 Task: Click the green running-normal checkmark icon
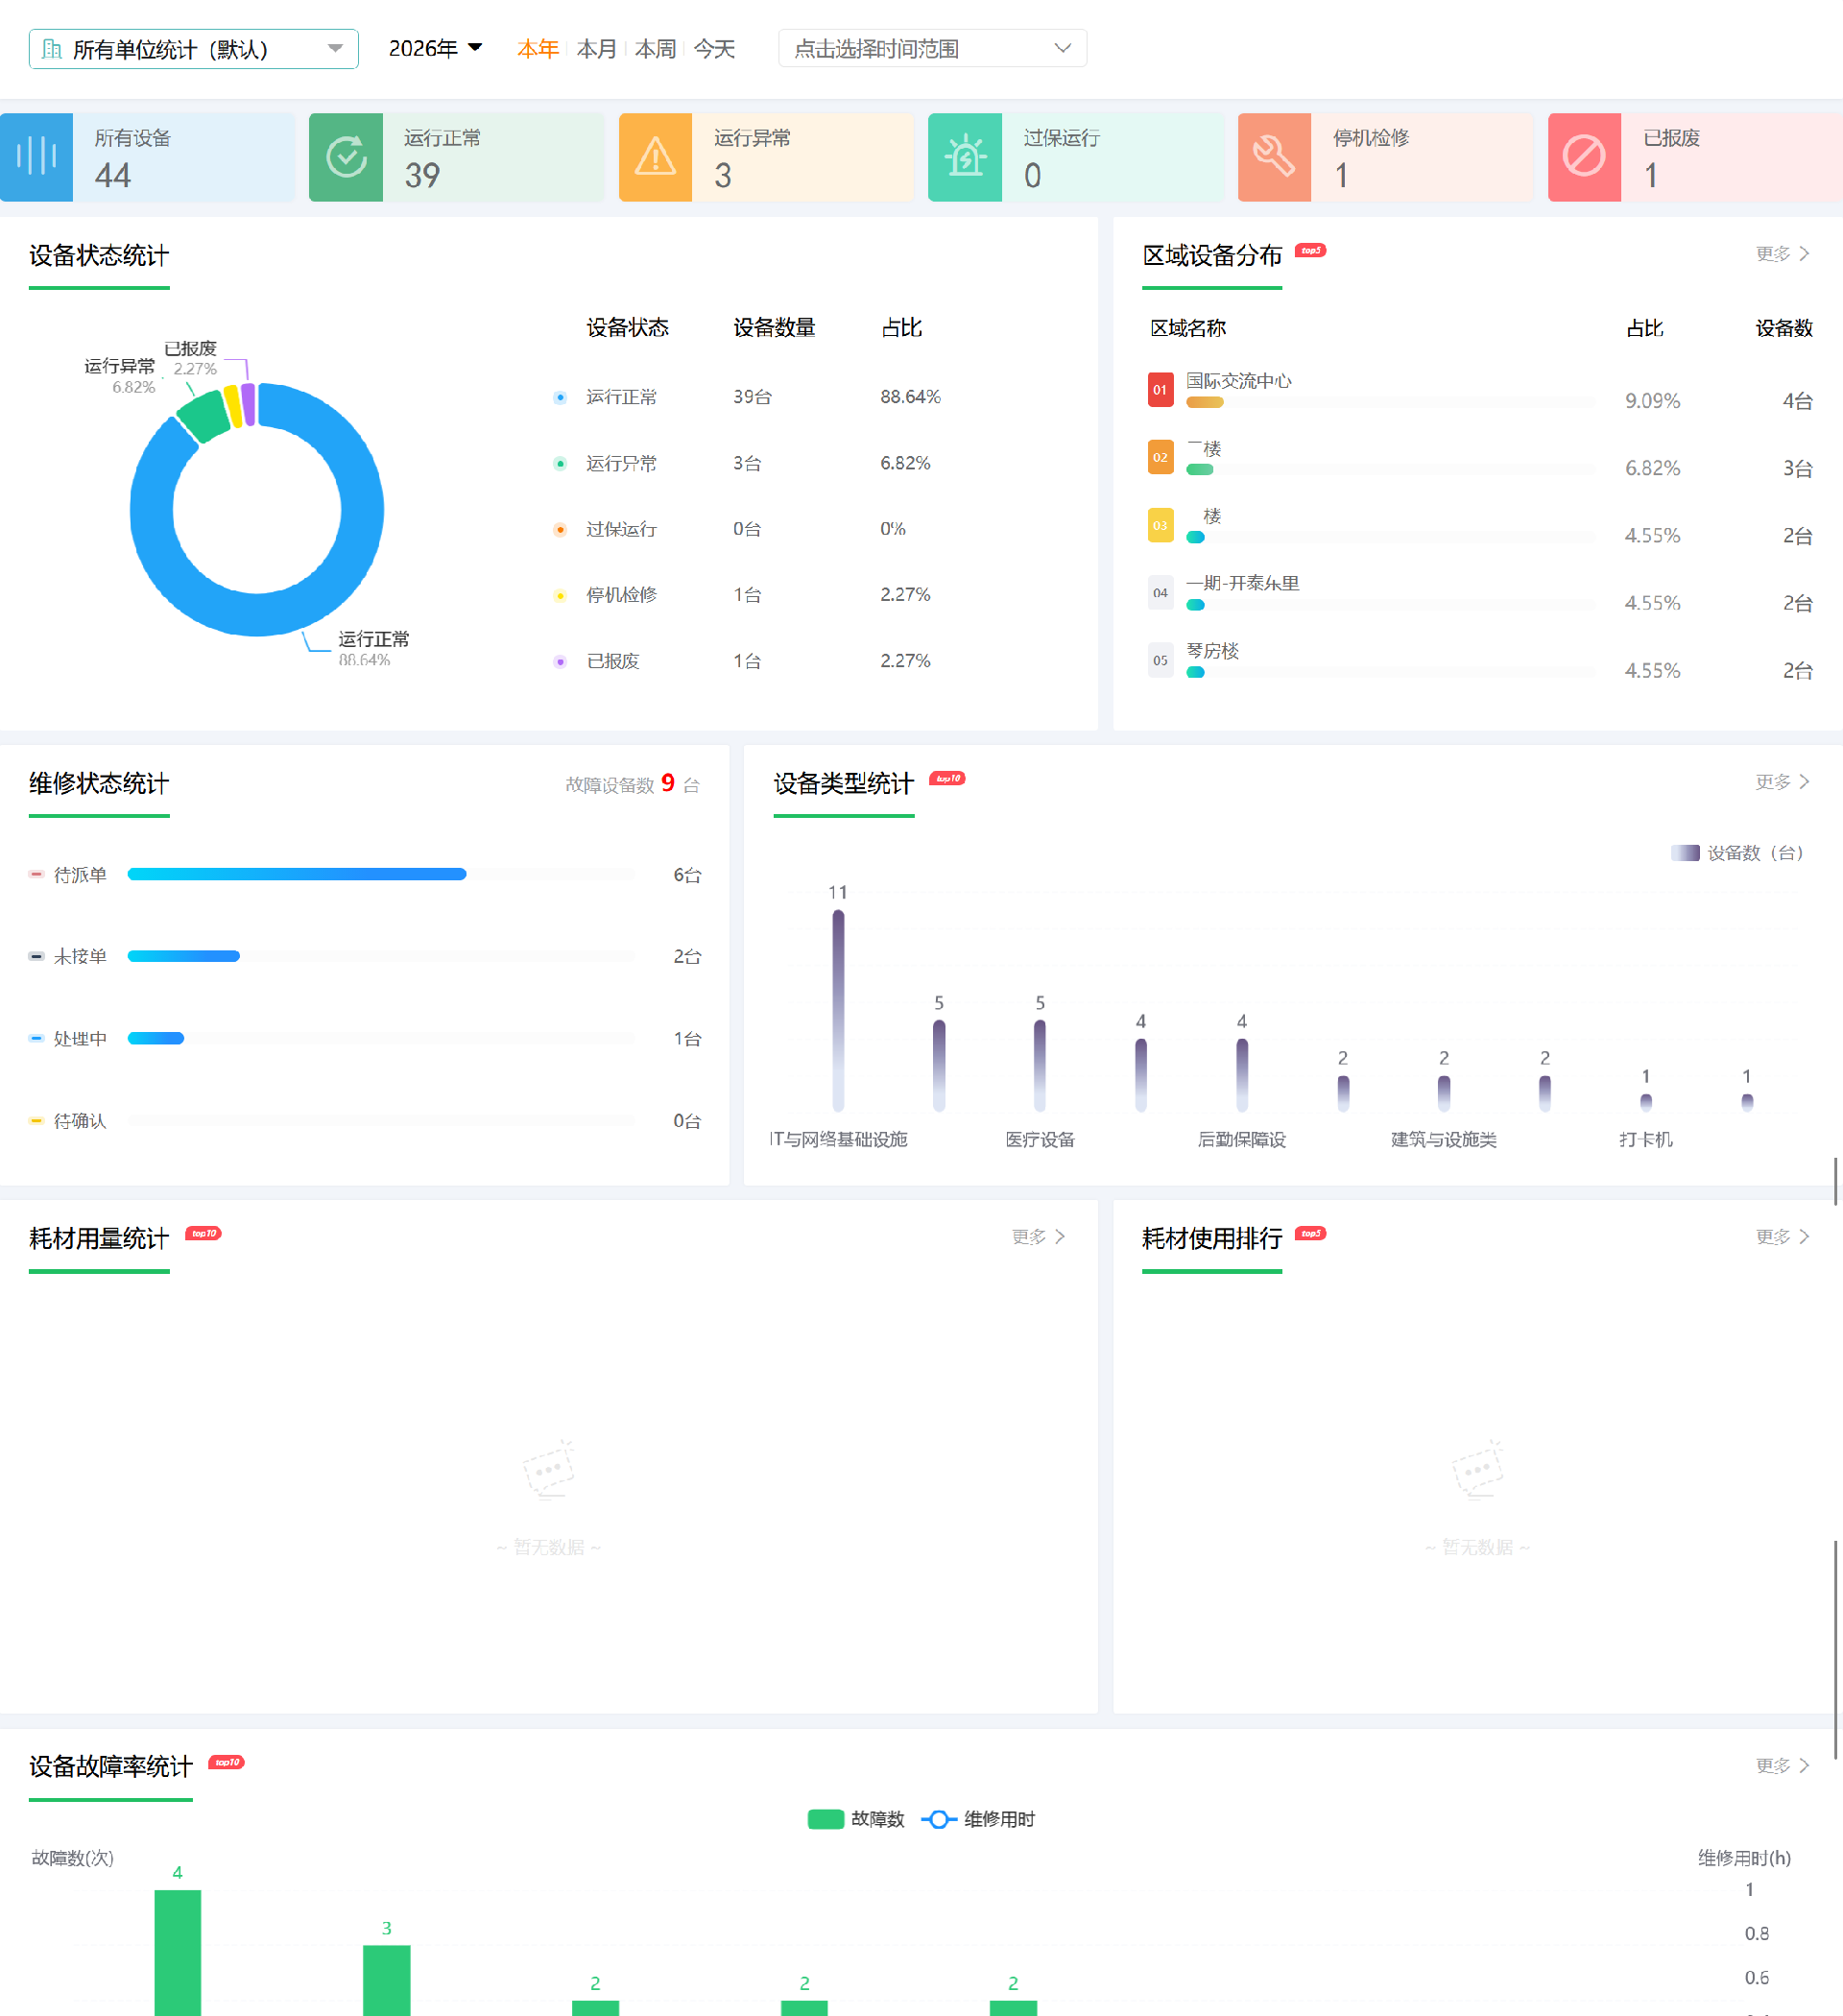point(346,157)
